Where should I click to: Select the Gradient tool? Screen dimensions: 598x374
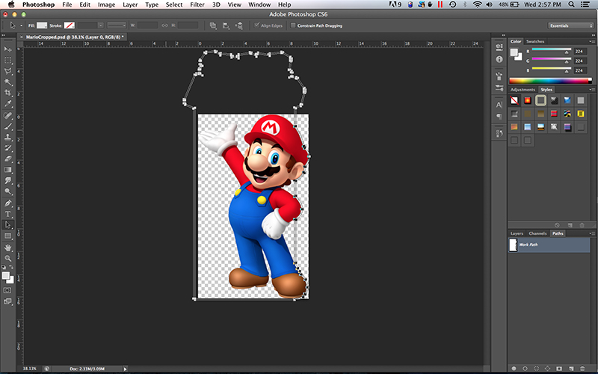[x=7, y=170]
